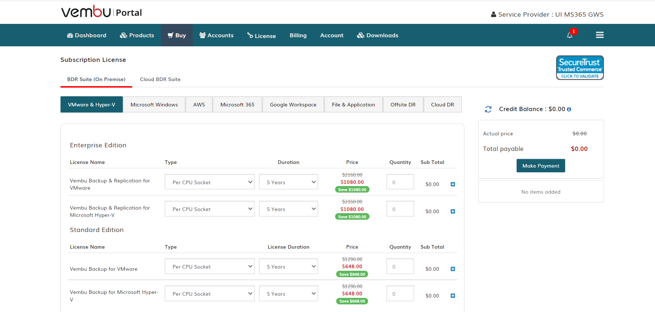The height and width of the screenshot is (312, 655).
Task: Open Duration dropdown for Replication for Microsoft Hyper-V
Action: pos(288,209)
